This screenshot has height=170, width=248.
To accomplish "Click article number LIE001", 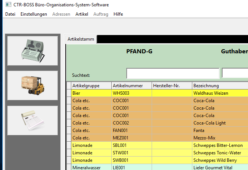I will click(131, 167).
